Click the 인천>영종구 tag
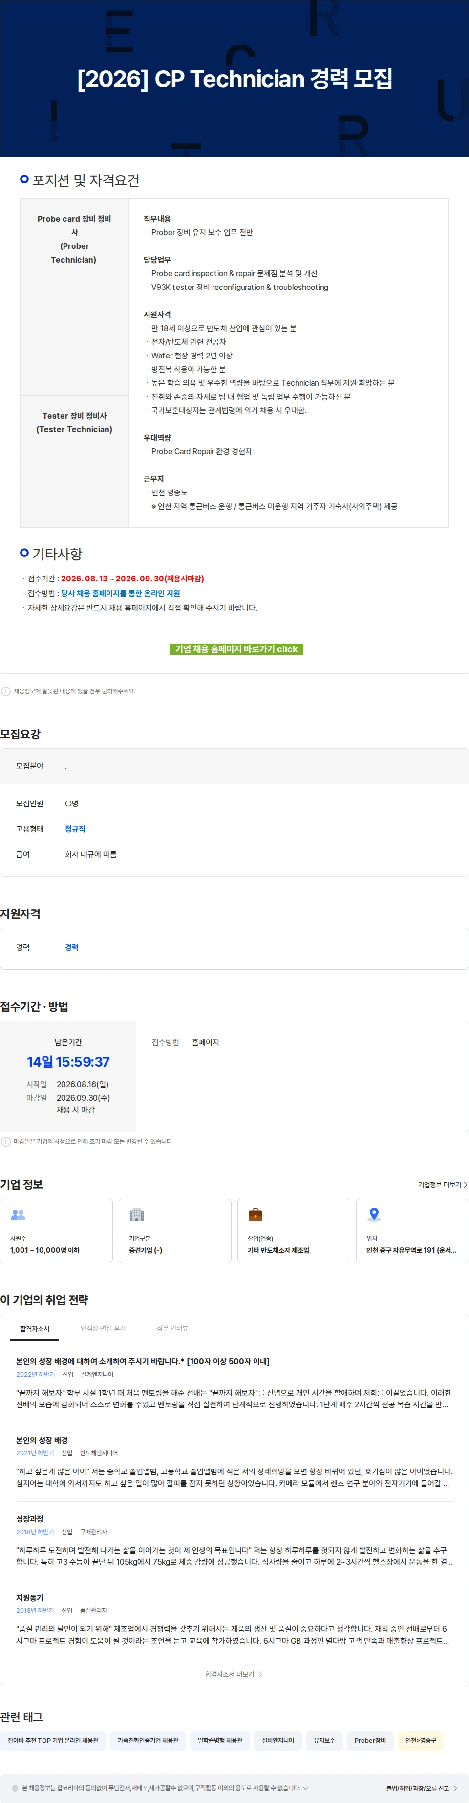 point(421,1741)
